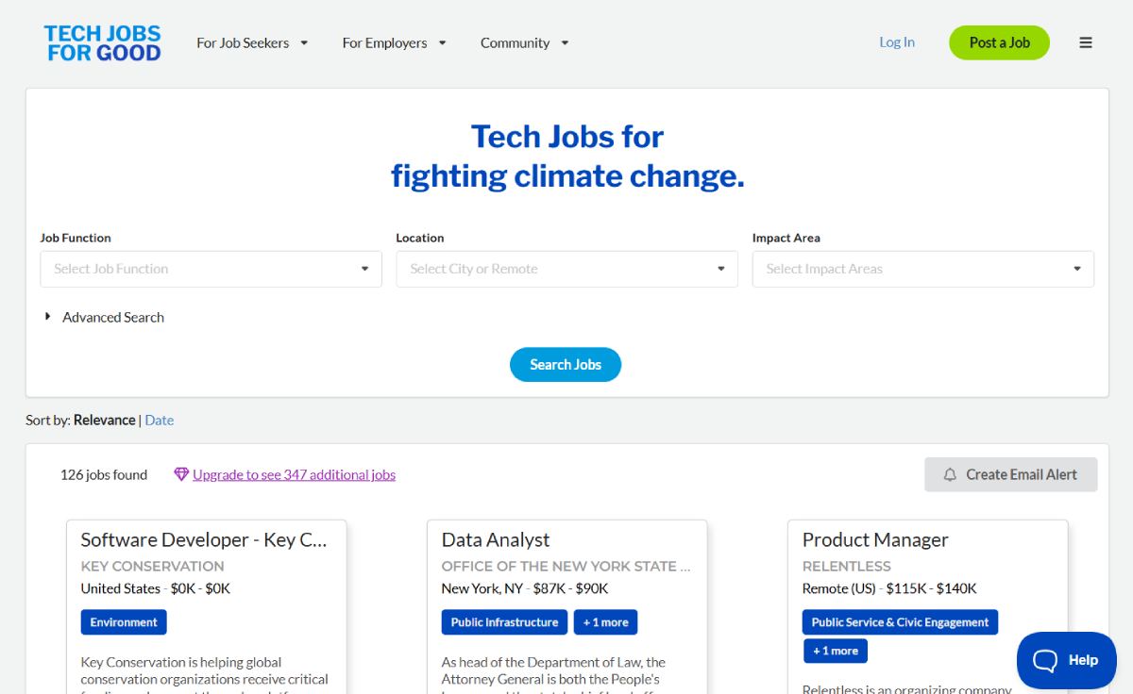This screenshot has height=694, width=1133.
Task: Select the Environment tag on Key Conservation job
Action: (x=124, y=622)
